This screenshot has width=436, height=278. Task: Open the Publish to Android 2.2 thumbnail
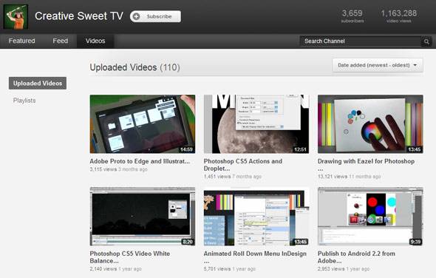370,217
